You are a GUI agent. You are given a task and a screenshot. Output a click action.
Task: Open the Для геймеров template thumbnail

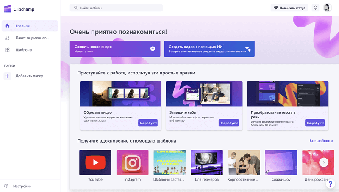click(x=207, y=162)
